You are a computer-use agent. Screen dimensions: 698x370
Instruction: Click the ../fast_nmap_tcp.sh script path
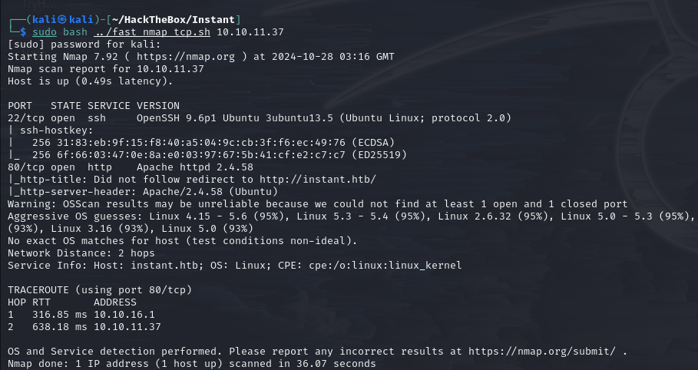point(152,32)
